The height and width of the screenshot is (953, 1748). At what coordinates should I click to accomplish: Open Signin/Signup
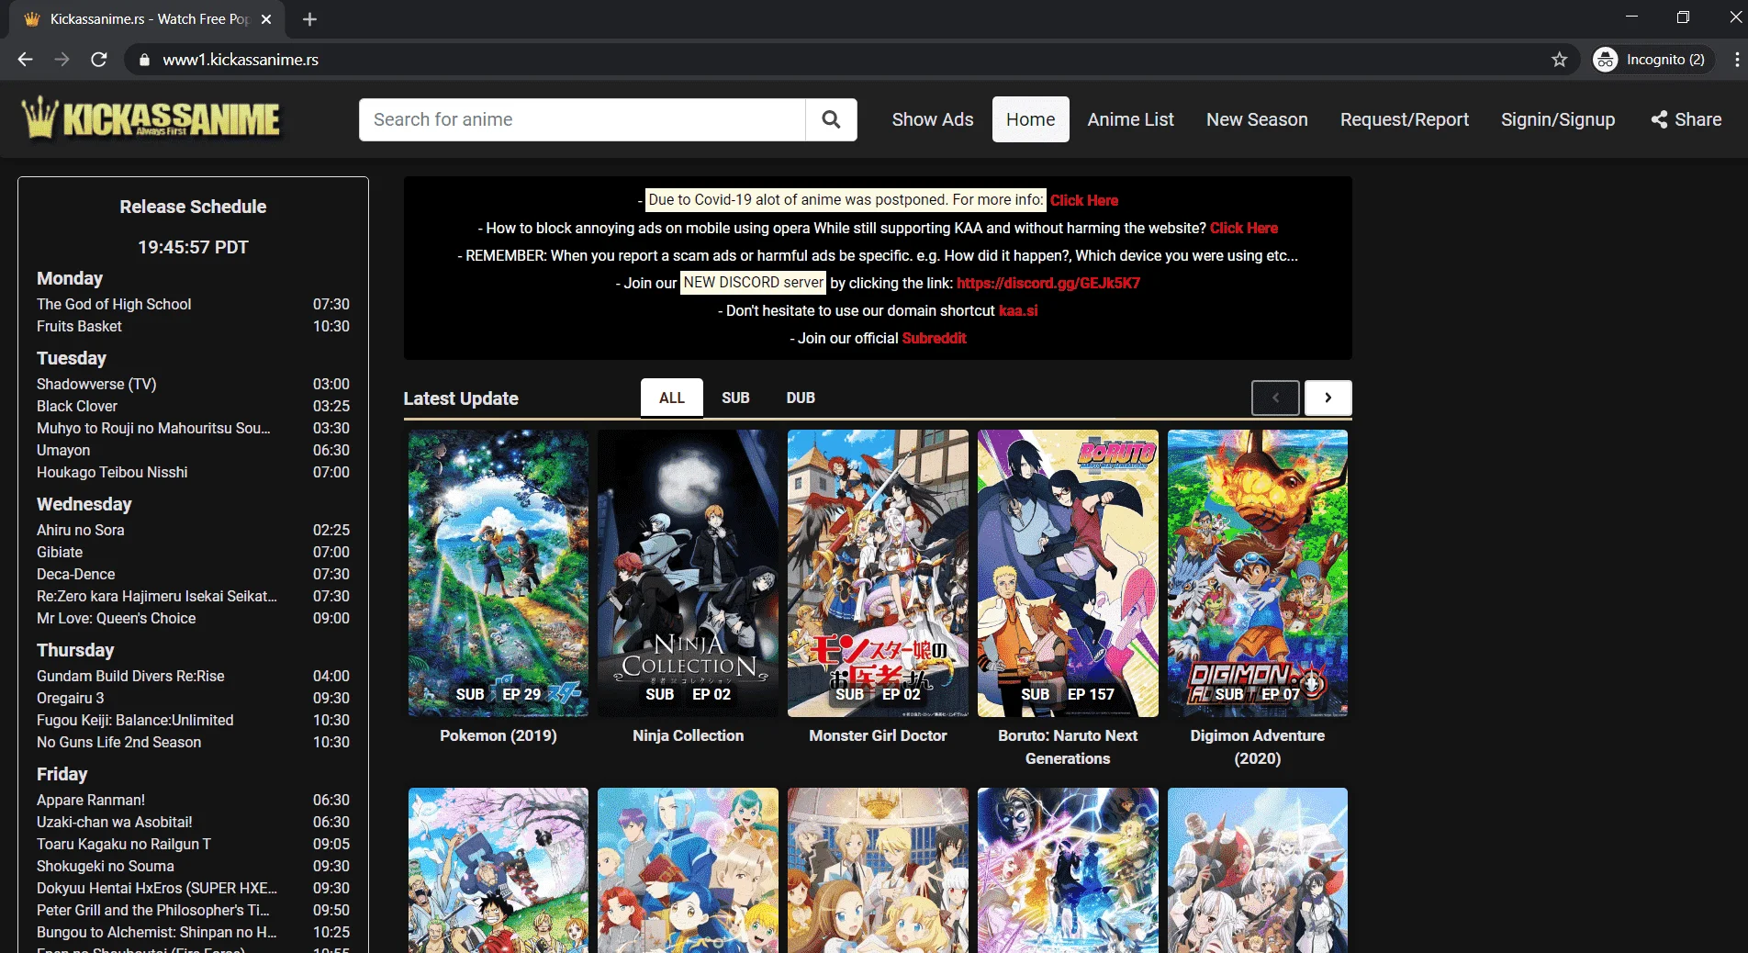(x=1557, y=119)
